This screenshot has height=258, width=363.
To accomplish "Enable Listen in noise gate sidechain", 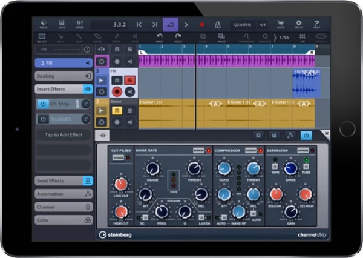I will coord(201,217).
